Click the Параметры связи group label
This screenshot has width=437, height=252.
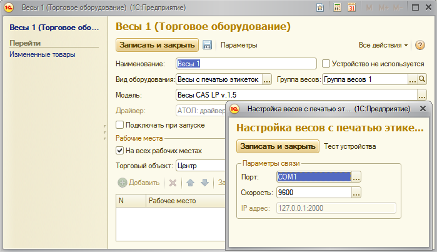[x=271, y=163]
